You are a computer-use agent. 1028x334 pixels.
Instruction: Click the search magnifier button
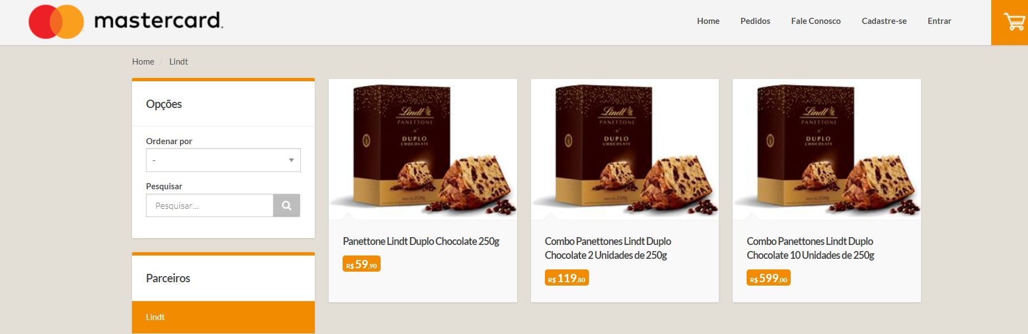(286, 205)
